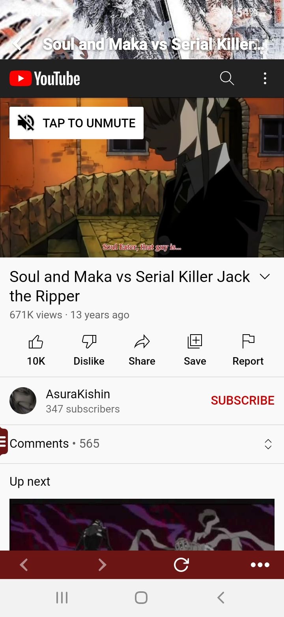This screenshot has width=284, height=617.
Task: Expand the Comments 565 section
Action: [x=142, y=444]
